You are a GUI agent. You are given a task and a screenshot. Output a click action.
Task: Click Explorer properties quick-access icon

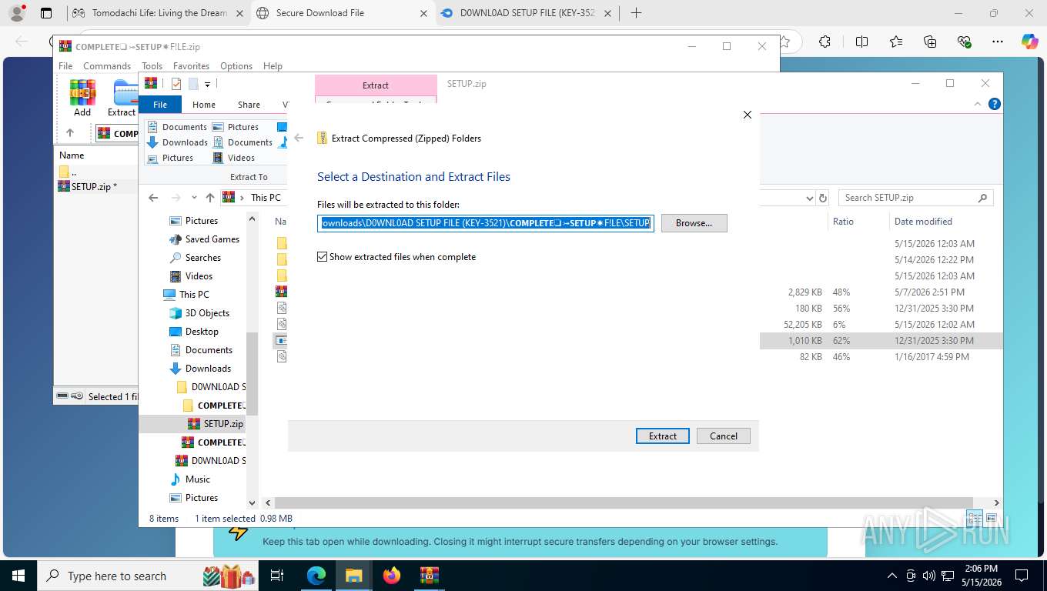pyautogui.click(x=176, y=84)
